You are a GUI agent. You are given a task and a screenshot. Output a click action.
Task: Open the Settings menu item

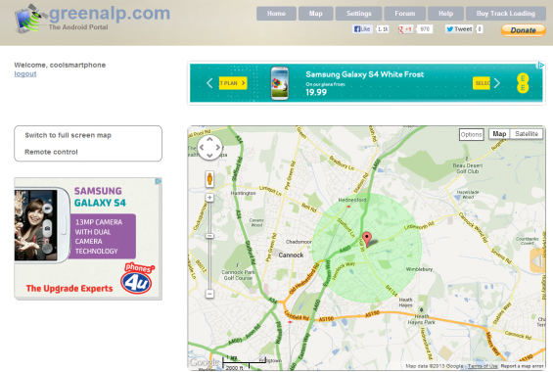[x=358, y=14]
